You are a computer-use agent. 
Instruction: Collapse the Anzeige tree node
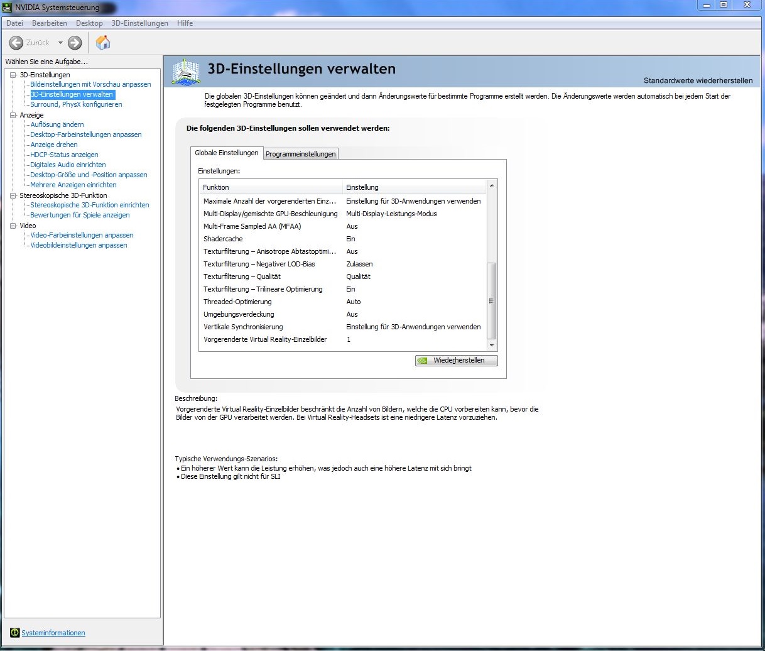[14, 115]
